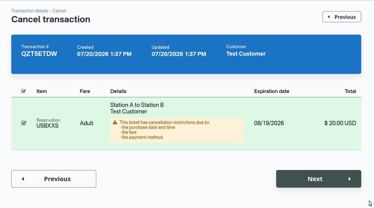The image size is (374, 208).
Task: Click the 'the payment method' restriction line
Action: [x=142, y=137]
